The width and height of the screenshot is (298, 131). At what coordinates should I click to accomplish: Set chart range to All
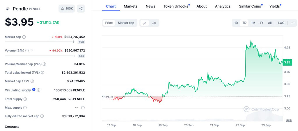coord(270,23)
